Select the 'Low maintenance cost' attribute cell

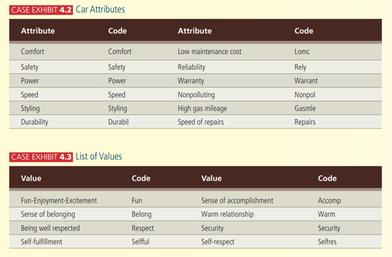click(210, 51)
